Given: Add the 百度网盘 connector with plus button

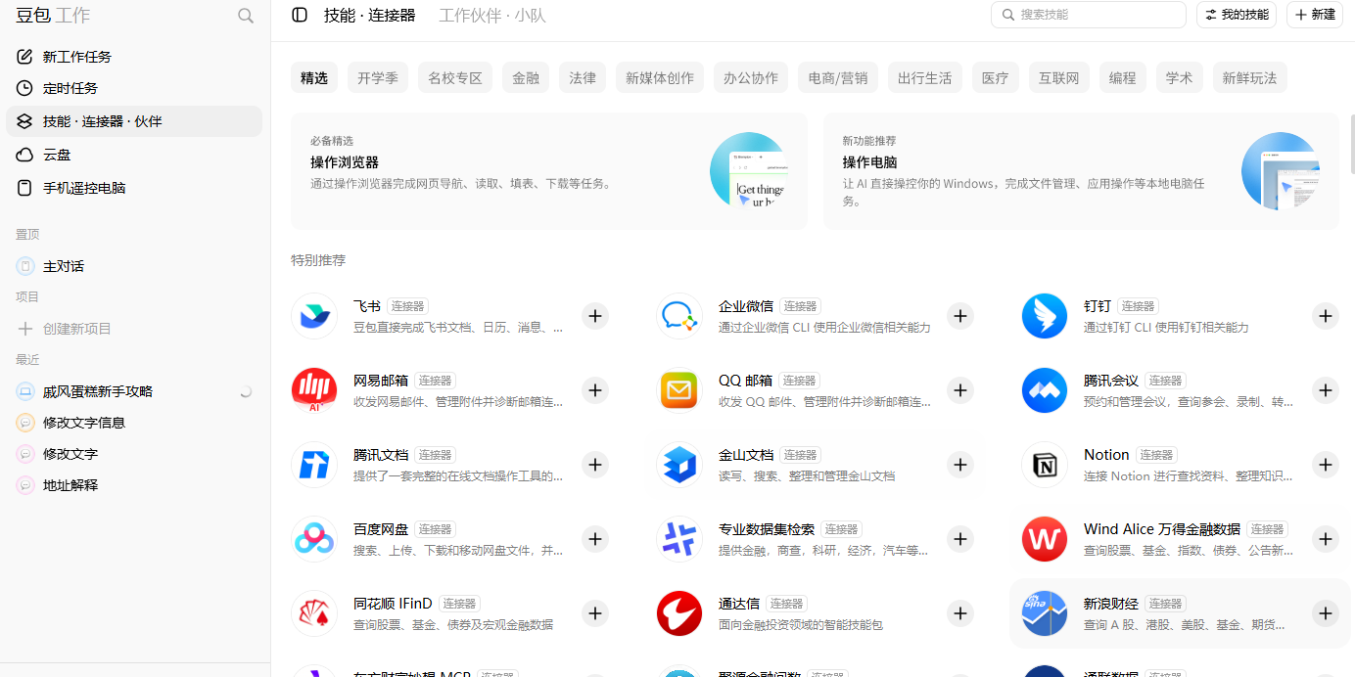Looking at the screenshot, I should click(x=595, y=539).
